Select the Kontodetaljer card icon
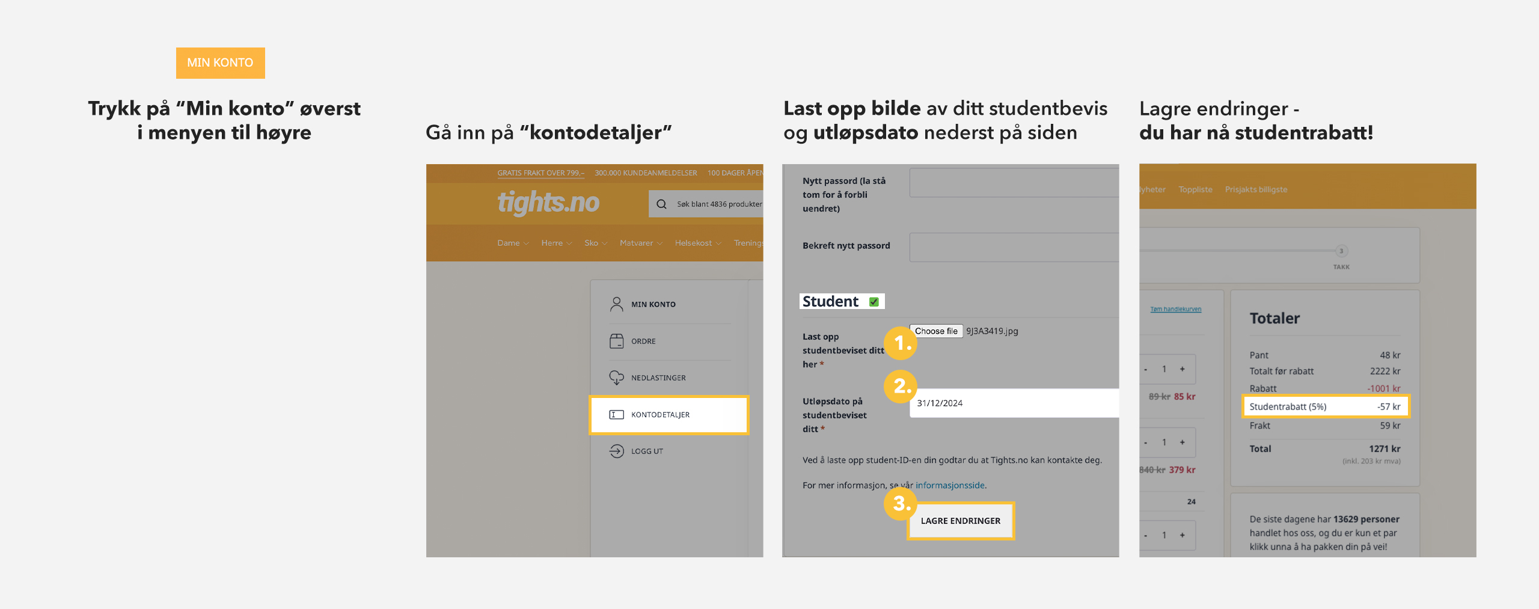Viewport: 1539px width, 609px height. point(616,414)
